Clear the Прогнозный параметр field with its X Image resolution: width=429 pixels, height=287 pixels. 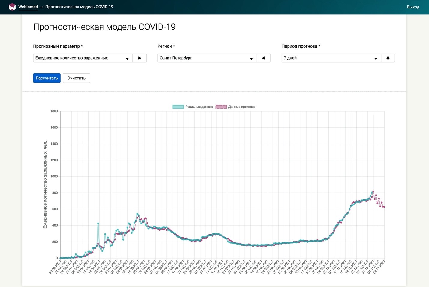point(139,58)
